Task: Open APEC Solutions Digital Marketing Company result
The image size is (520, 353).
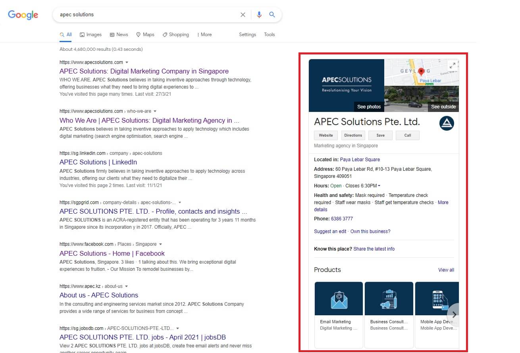Action: [144, 71]
